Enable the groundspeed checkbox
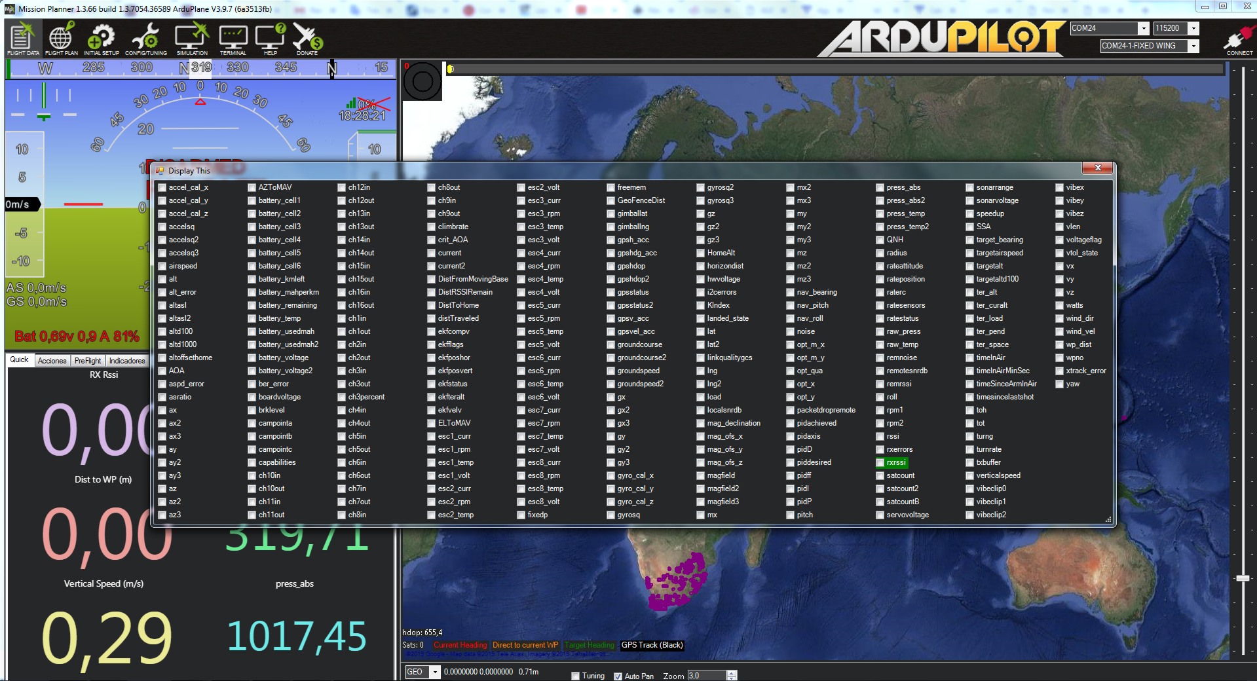Screen dimensions: 1257x681 [x=611, y=371]
